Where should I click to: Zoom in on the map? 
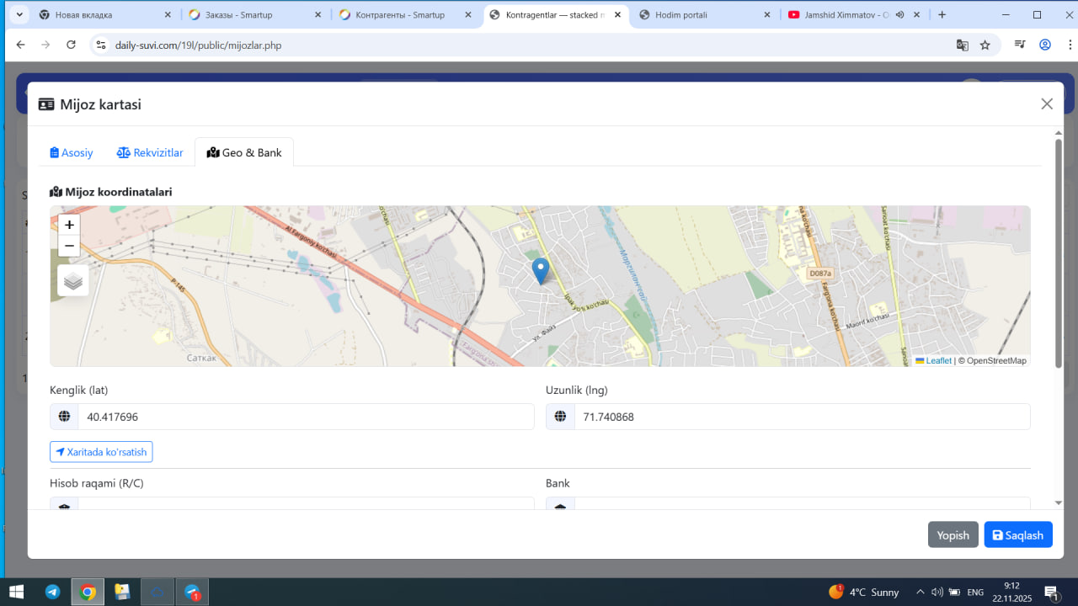pyautogui.click(x=69, y=225)
